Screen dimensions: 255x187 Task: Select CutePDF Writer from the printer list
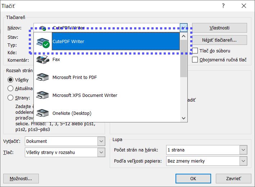[x=107, y=41]
